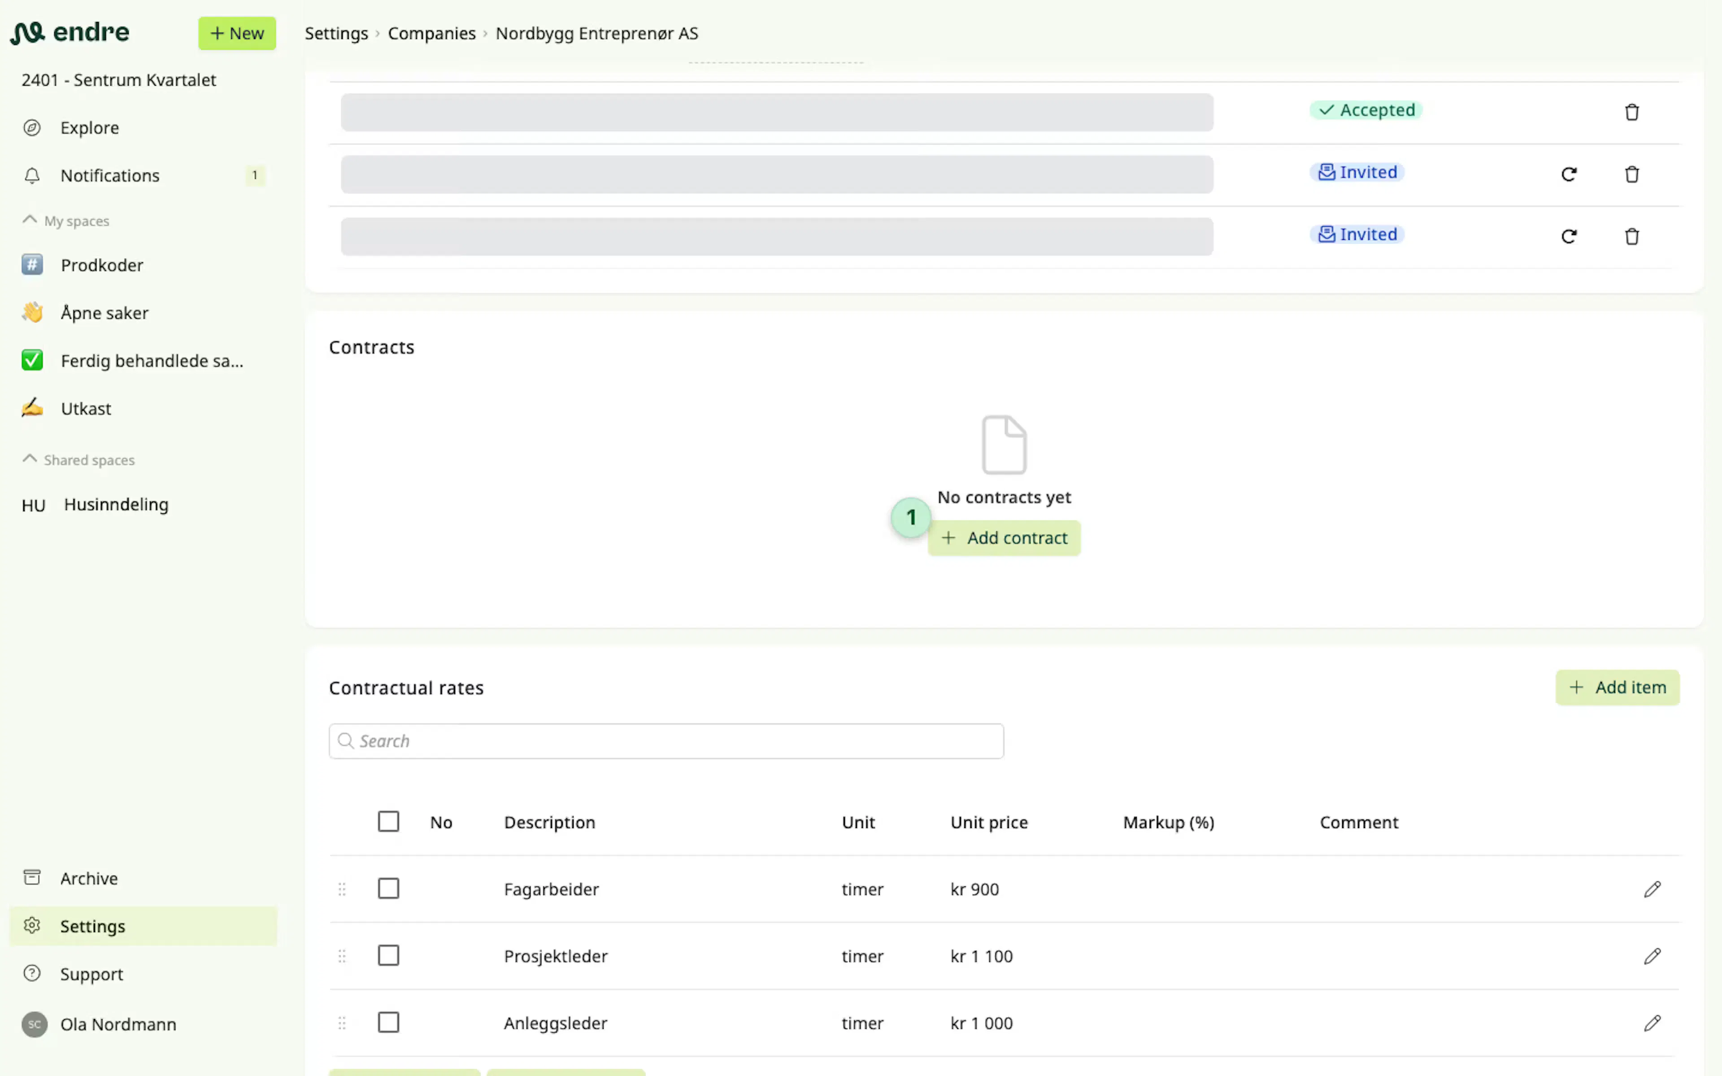Click the green New button
Image resolution: width=1722 pixels, height=1076 pixels.
pyautogui.click(x=237, y=34)
